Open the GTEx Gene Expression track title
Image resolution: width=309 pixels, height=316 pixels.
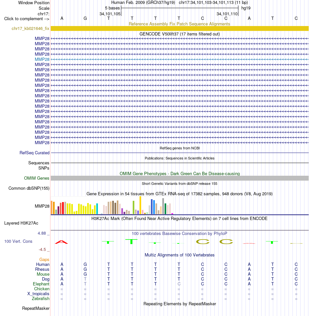(x=180, y=194)
